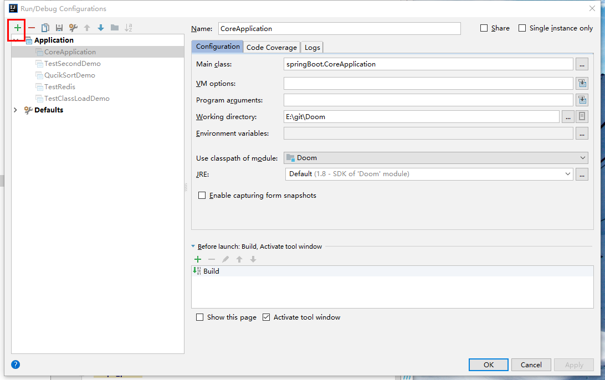Image resolution: width=605 pixels, height=380 pixels.
Task: Select the Build entry in before launch list
Action: point(392,271)
